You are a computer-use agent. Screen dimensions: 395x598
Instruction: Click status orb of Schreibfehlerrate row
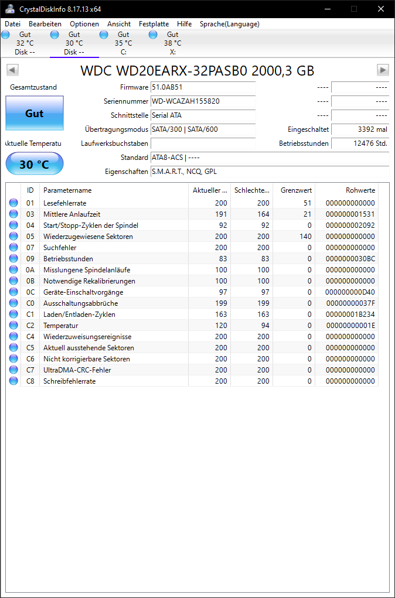coord(13,381)
